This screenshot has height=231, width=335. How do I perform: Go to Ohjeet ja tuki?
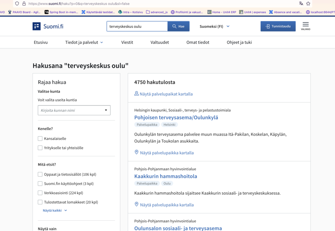tap(239, 42)
